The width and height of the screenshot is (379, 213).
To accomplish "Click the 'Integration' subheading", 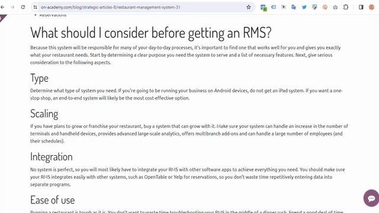I will point(52,157).
